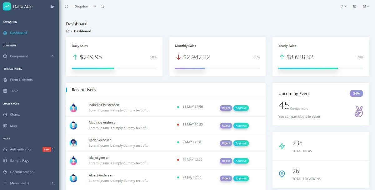The image size is (375, 190).
Task: Reject Albert Andersen's request
Action: [x=226, y=178]
